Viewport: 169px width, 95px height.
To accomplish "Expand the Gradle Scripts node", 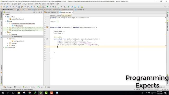I will [3, 47].
